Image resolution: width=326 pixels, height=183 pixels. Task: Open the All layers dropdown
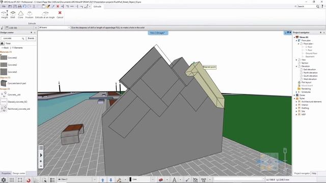(55, 27)
